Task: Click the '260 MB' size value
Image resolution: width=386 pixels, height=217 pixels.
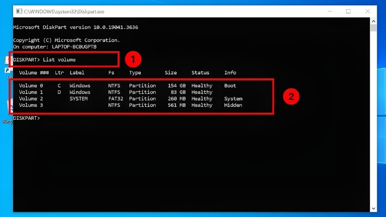Action: point(177,99)
